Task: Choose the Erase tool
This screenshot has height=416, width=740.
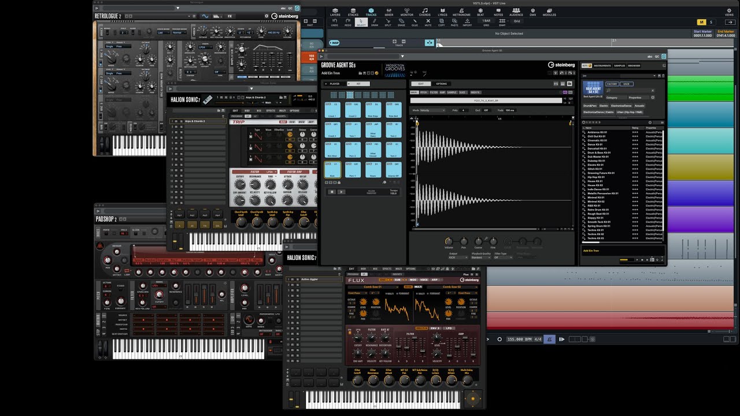Action: [401, 23]
